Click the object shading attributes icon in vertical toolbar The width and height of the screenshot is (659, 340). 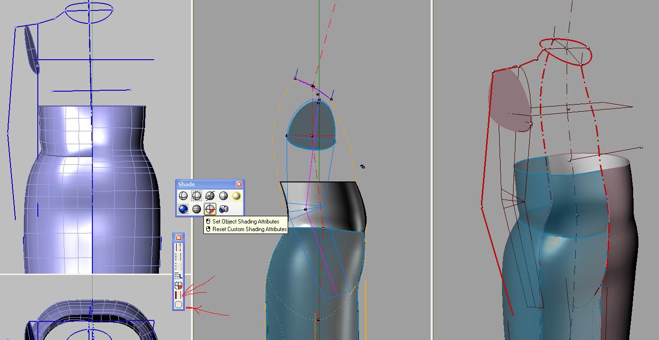[179, 286]
